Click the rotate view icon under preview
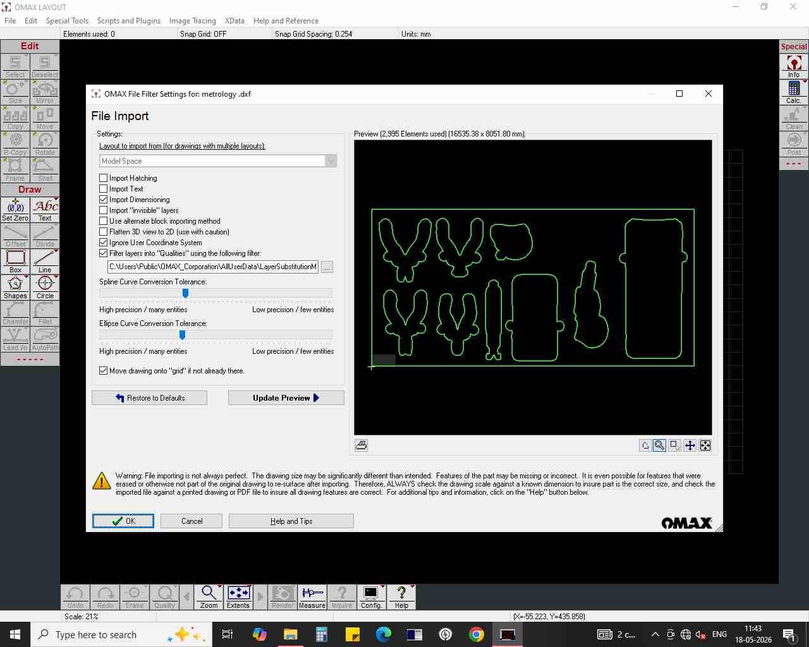Image resolution: width=809 pixels, height=647 pixels. 645,445
